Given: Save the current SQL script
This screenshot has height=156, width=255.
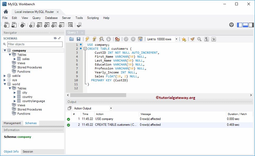Looking at the screenshot, I should click(x=78, y=39).
